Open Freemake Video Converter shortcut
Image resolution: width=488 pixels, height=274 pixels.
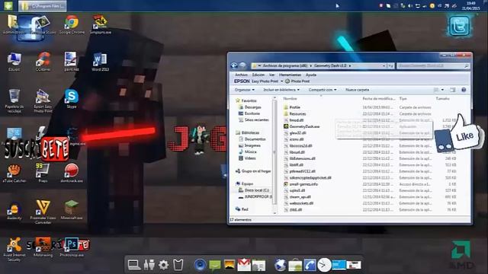tap(43, 212)
